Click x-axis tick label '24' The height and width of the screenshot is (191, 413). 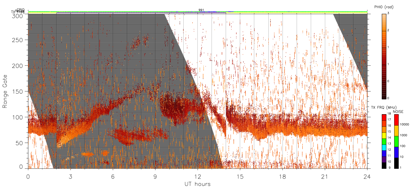(x=367, y=177)
